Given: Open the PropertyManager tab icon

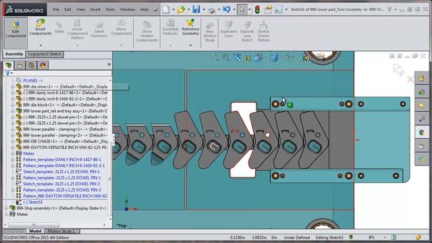Looking at the screenshot, I should 20,65.
